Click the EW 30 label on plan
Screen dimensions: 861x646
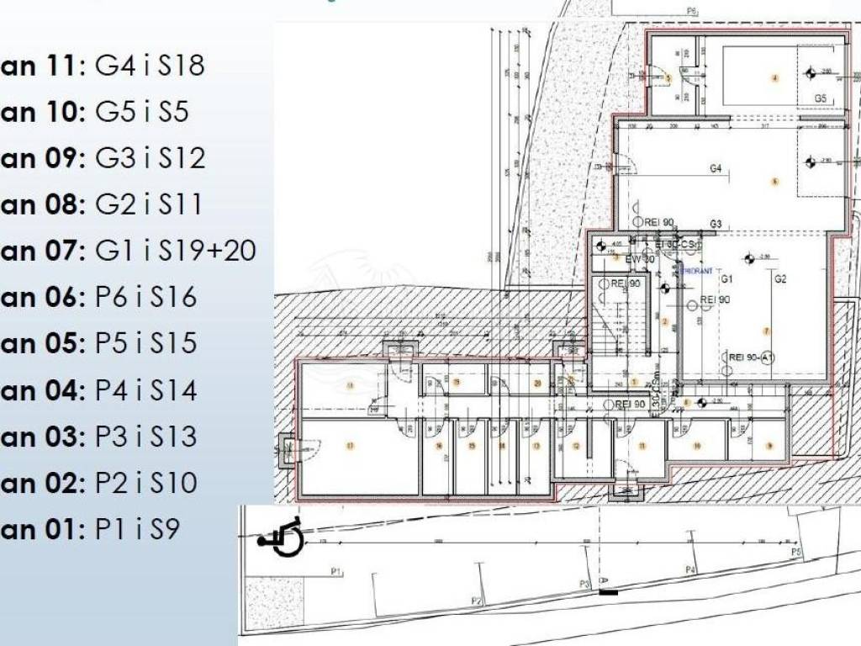638,259
